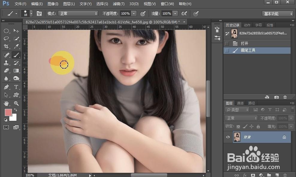This screenshot has height=177, width=296.
Task: Open the blend mode dropdown showing 正常
Action: click(78, 13)
